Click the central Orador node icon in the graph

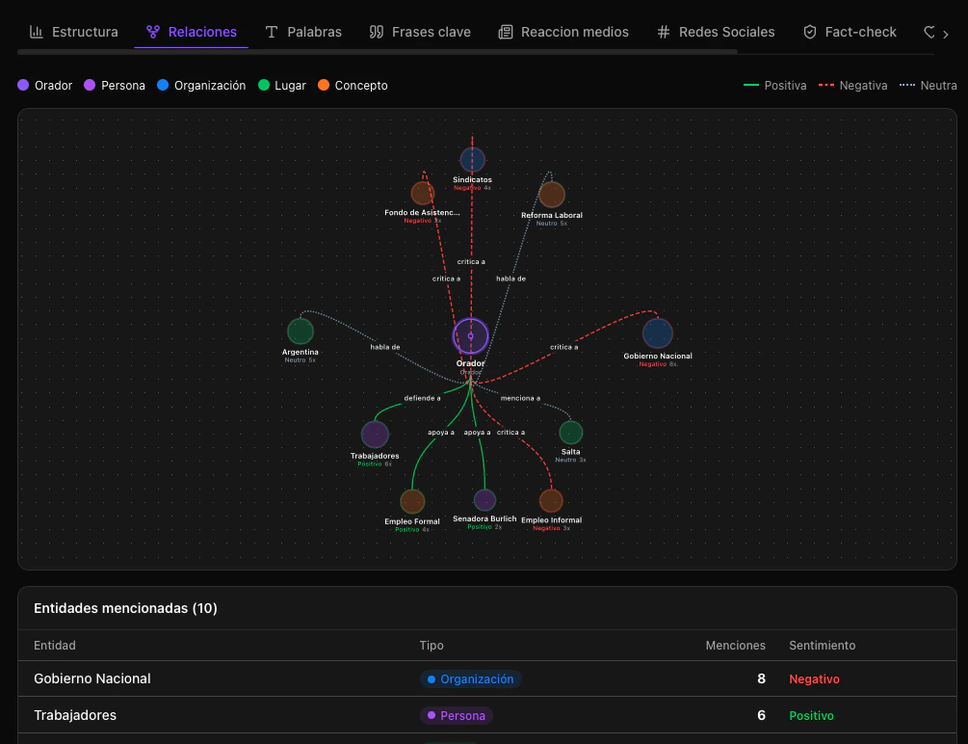pos(470,336)
